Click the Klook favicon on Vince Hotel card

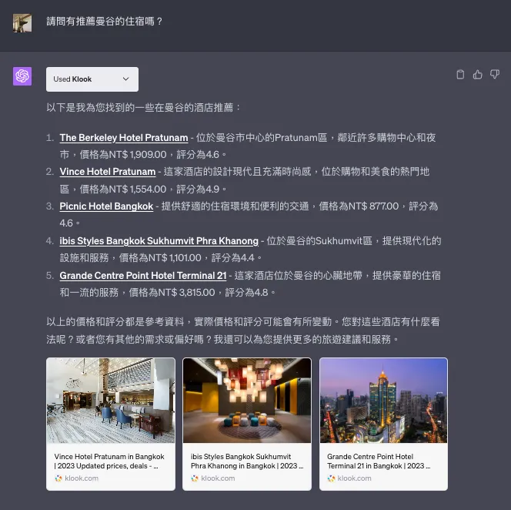point(58,478)
